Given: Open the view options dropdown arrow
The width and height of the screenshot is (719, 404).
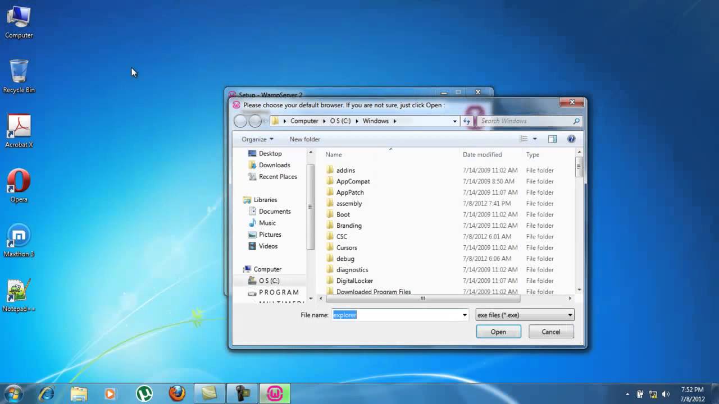Looking at the screenshot, I should tap(535, 139).
